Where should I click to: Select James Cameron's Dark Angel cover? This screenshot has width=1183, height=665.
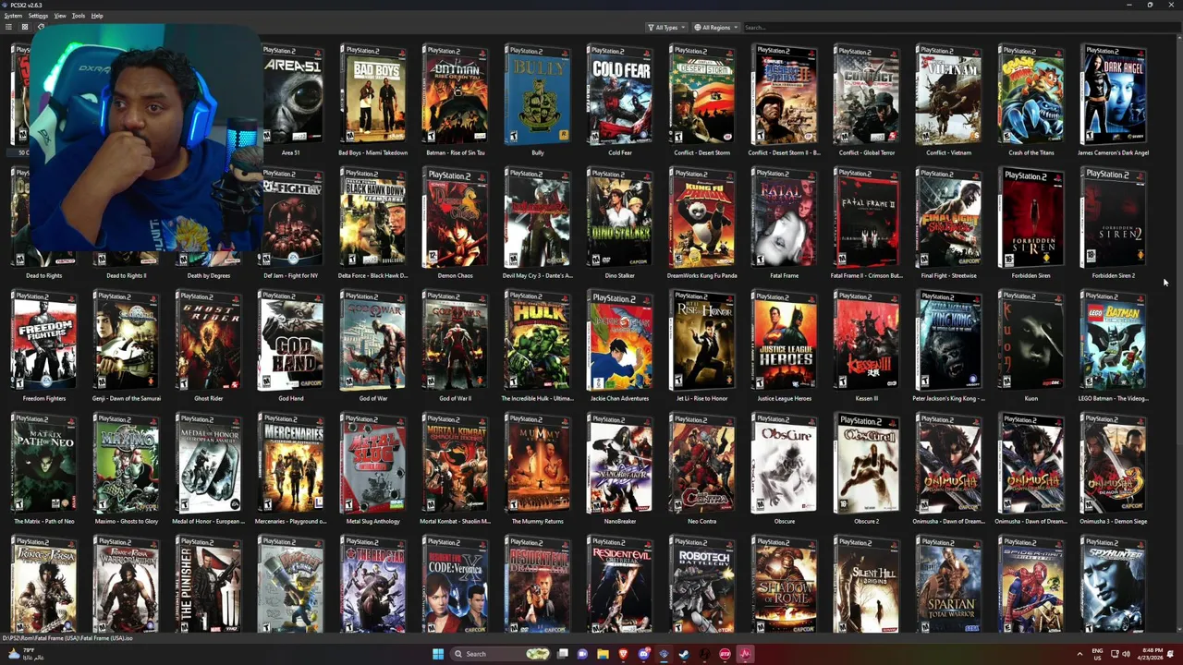(x=1114, y=95)
